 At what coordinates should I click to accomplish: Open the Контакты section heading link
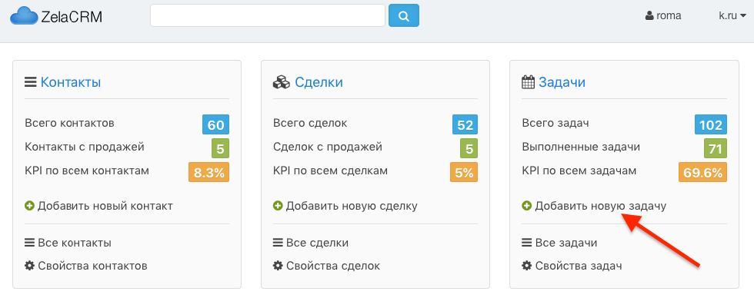71,82
